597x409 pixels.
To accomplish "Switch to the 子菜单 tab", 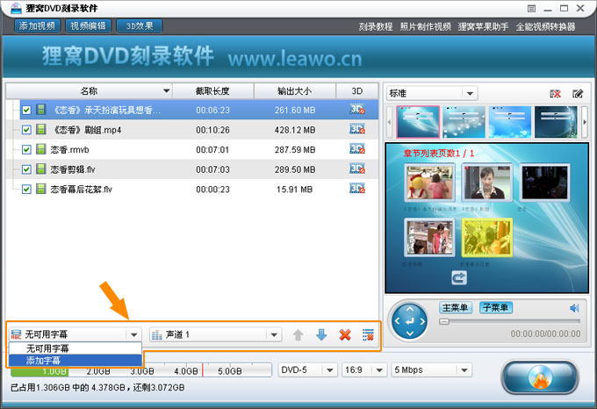I will click(496, 307).
